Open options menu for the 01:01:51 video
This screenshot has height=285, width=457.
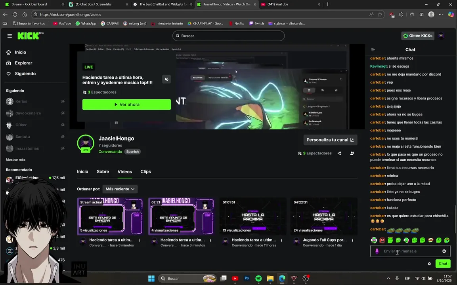[281, 240]
